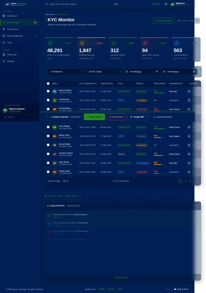206x293 pixels.
Task: View Pooja Gupta record eye icon
Action: tap(189, 172)
